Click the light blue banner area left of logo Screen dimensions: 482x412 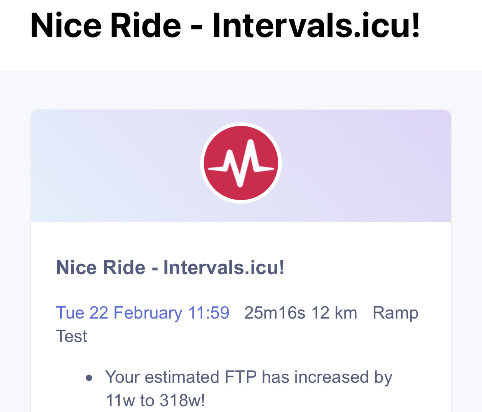tap(116, 166)
